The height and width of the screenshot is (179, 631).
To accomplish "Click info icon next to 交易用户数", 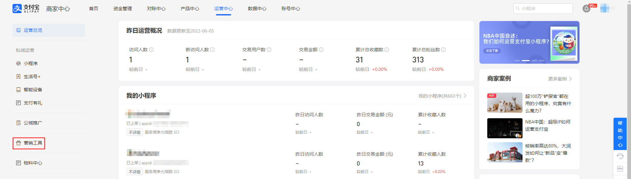I will pos(269,50).
